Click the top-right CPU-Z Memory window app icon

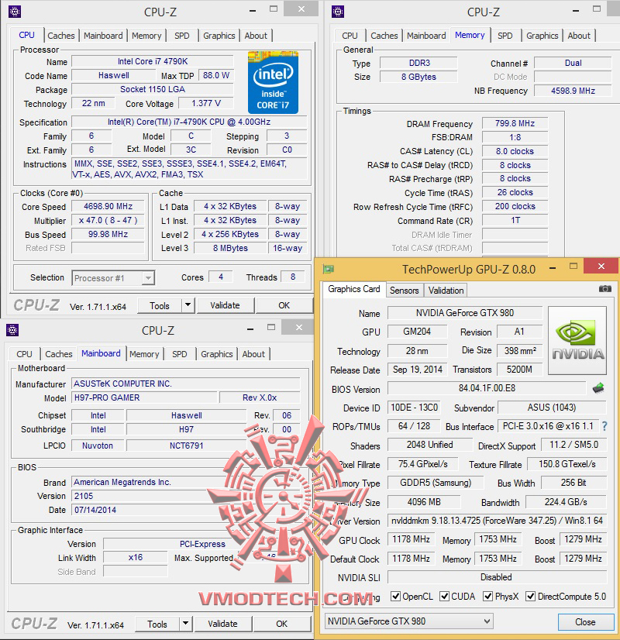(338, 12)
